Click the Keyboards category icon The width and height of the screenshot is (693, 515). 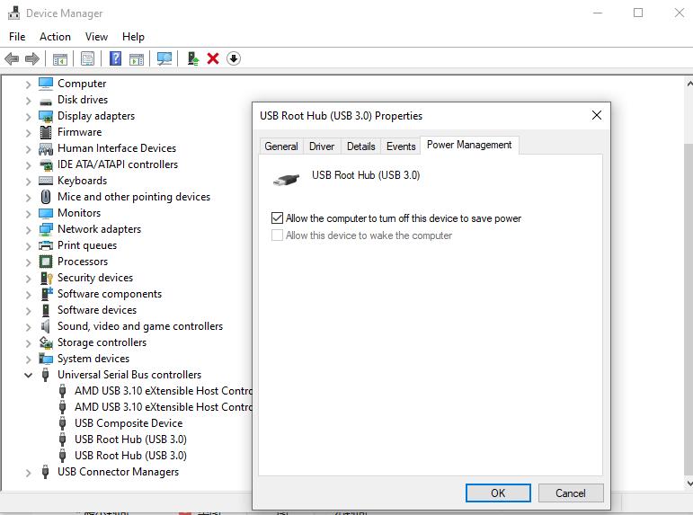point(46,181)
